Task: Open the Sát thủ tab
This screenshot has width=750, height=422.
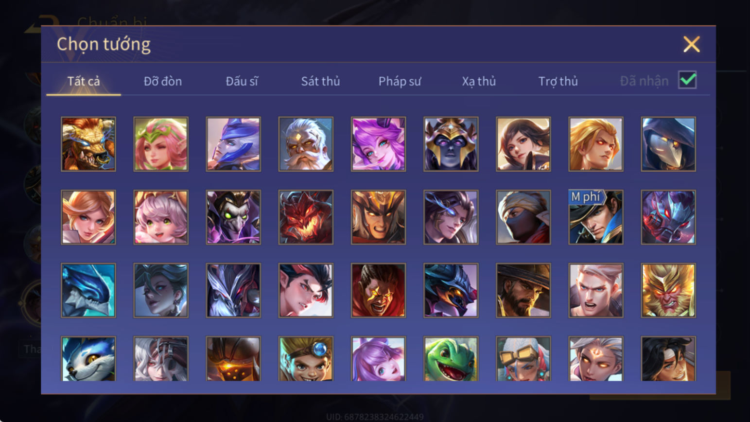Action: coord(320,81)
